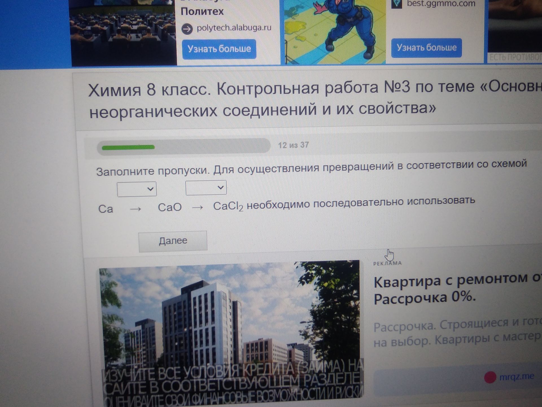Click the best.ggmmo.com logo icon

tap(397, 3)
